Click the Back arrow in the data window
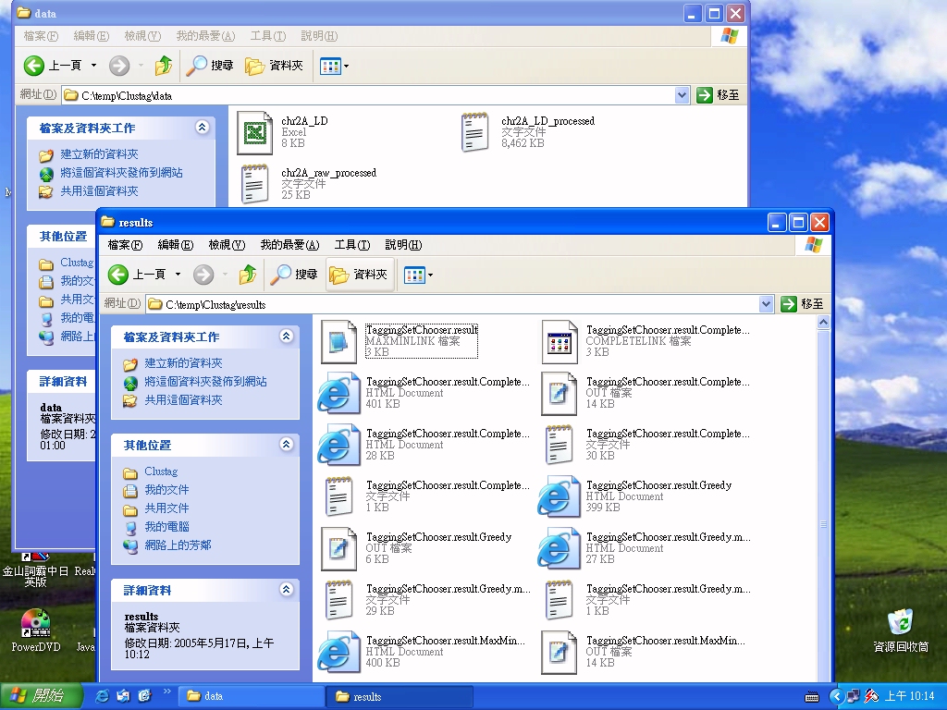 tap(34, 66)
